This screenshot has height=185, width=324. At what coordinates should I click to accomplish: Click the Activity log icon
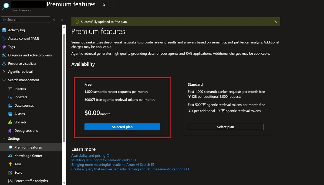[x=4, y=30]
